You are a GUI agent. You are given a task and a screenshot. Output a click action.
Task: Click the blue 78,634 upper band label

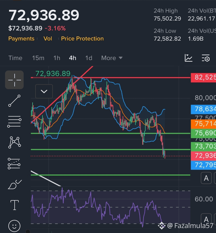click(x=203, y=109)
